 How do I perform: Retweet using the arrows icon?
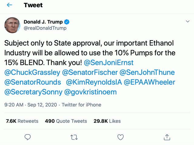(74, 137)
